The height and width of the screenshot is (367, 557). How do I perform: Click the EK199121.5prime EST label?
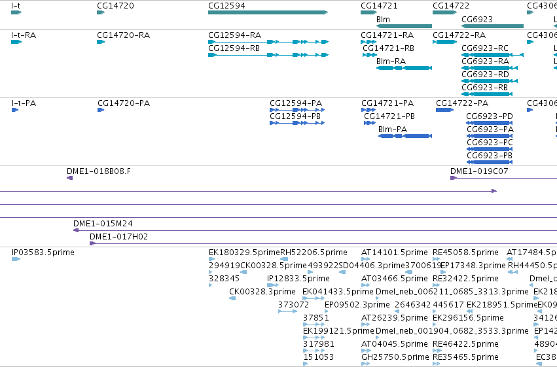[x=338, y=331]
